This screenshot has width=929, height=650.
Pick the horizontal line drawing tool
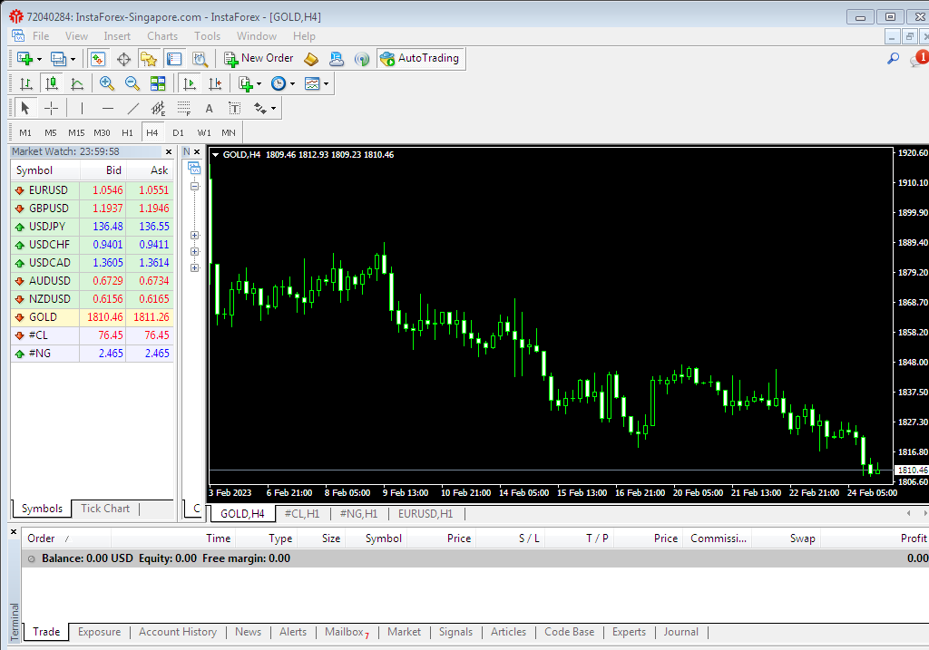pos(107,109)
